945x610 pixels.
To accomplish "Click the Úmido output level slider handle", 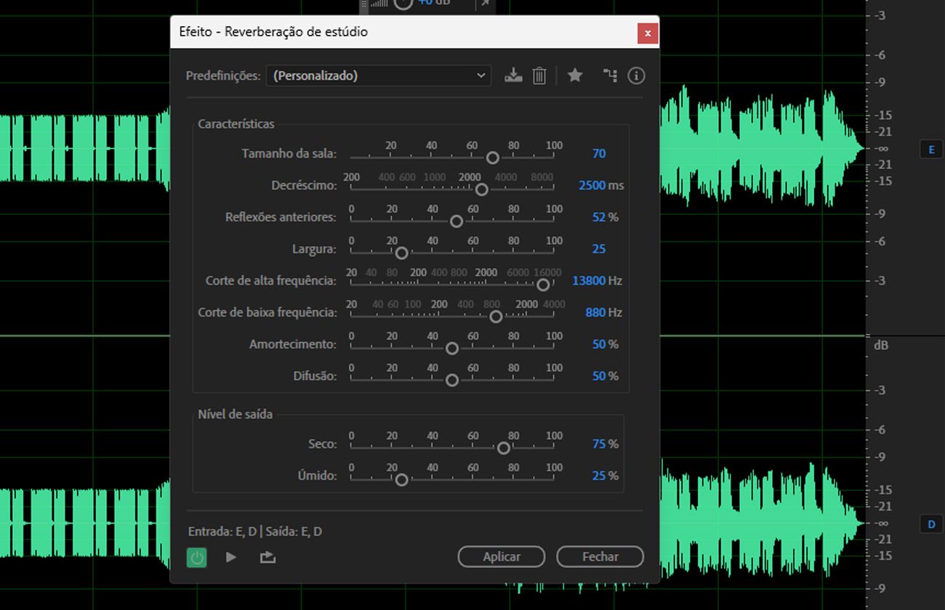I will (401, 480).
